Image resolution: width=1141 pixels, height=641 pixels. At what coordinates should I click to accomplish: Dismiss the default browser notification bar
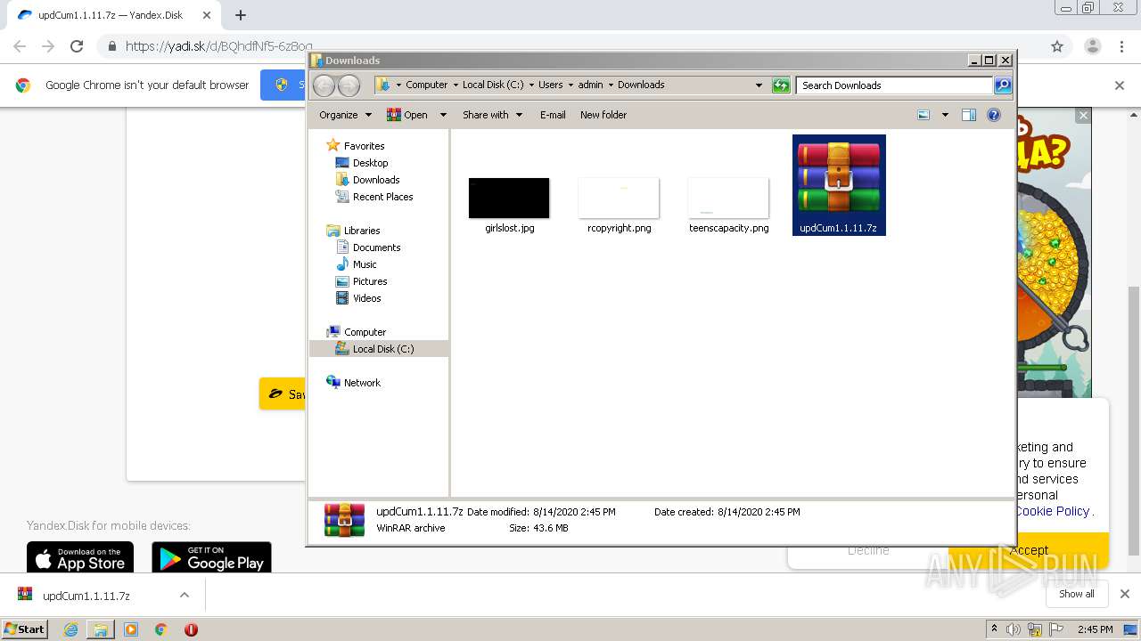(1120, 85)
